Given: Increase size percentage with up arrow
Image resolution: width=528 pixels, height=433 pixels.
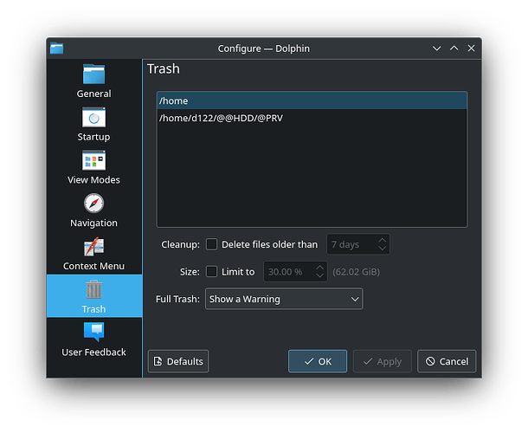Looking at the screenshot, I should point(320,268).
